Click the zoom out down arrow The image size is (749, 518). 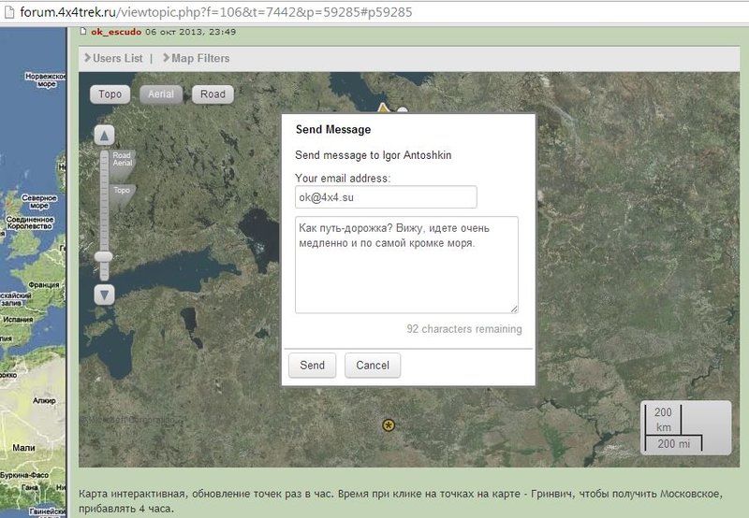[105, 295]
